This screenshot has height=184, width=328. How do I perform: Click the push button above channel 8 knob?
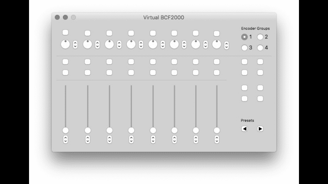(x=216, y=33)
